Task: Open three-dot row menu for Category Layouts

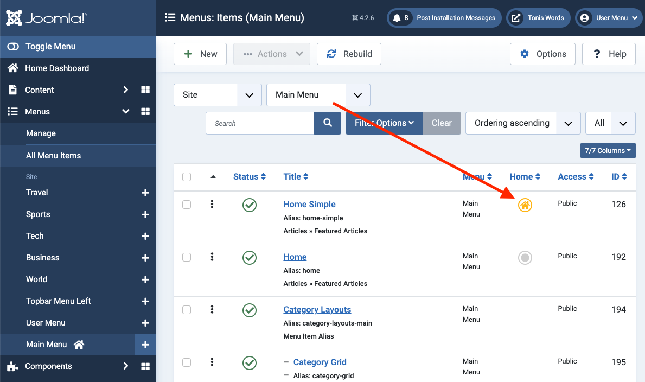Action: point(212,309)
